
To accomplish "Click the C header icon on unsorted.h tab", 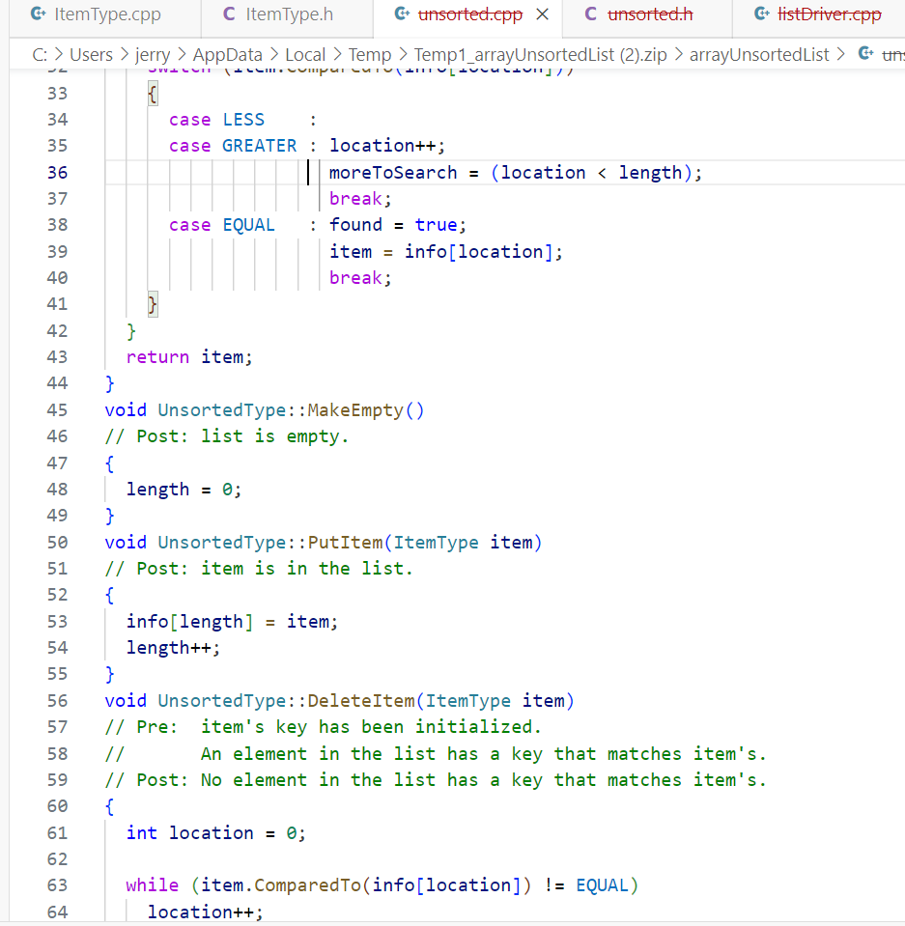I will (591, 14).
